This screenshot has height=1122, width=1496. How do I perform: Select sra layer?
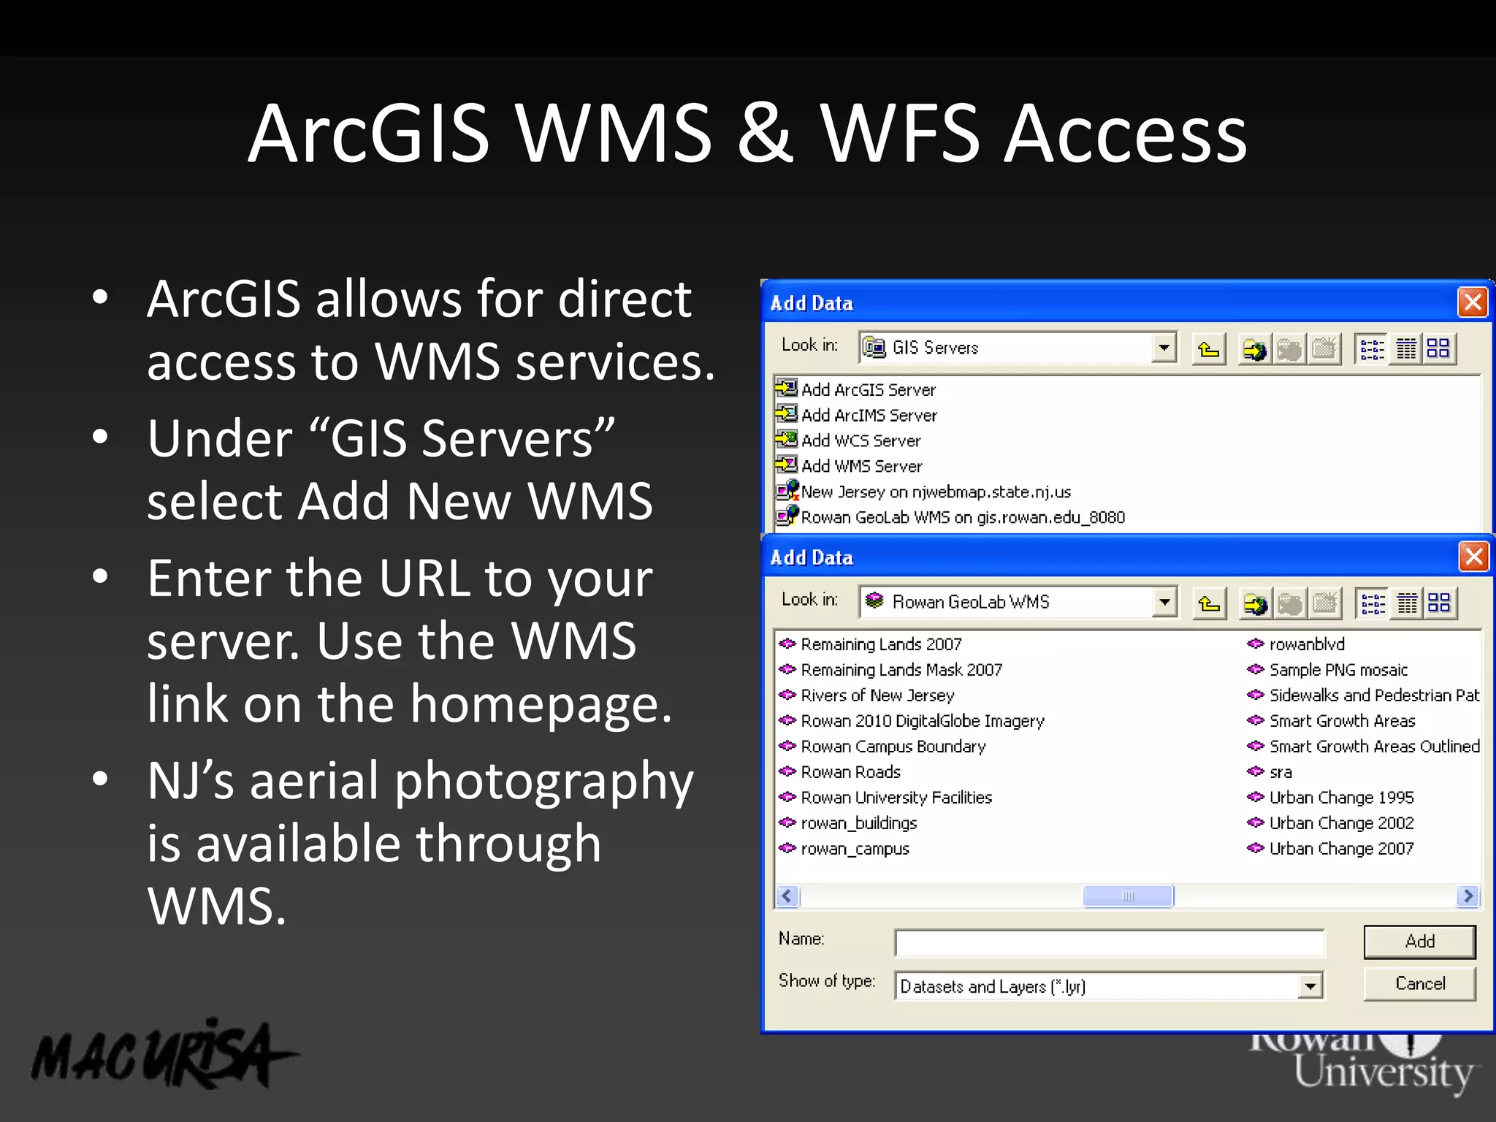[x=1270, y=772]
